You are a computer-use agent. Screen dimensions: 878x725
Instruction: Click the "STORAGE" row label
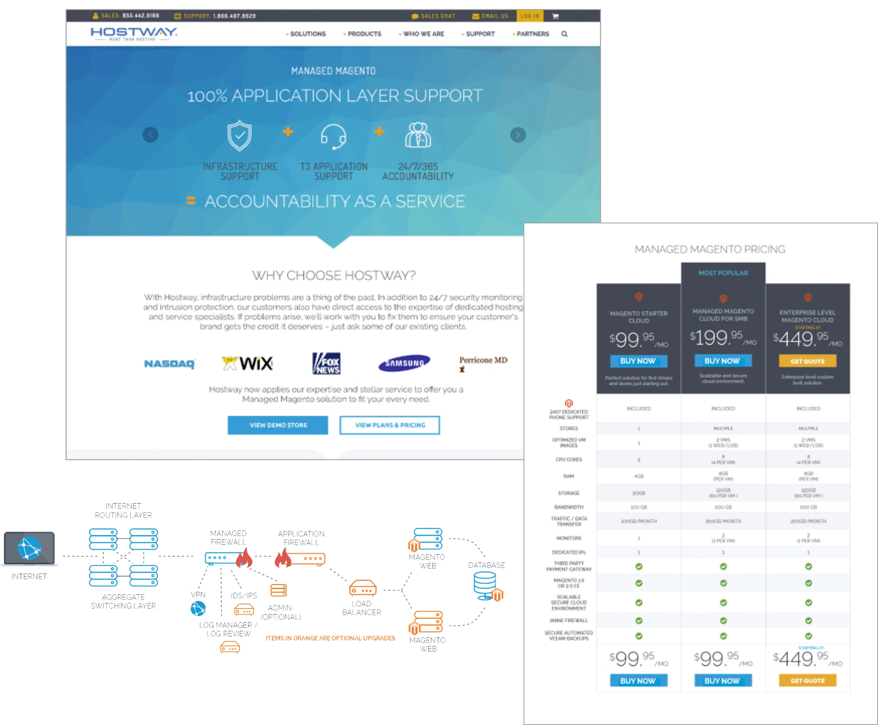568,493
